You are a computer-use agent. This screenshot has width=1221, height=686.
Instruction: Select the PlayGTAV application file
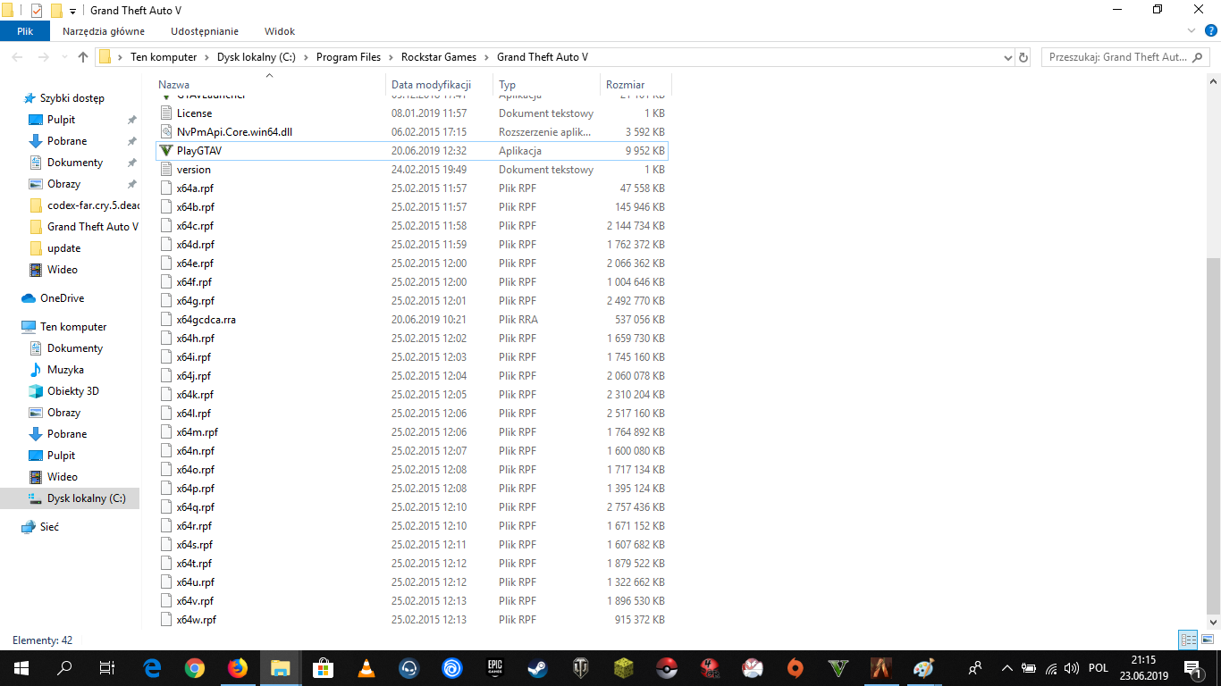click(x=411, y=151)
